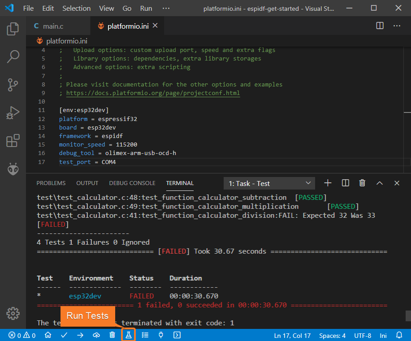Click Ln 17, Col 17 in status bar

point(292,336)
